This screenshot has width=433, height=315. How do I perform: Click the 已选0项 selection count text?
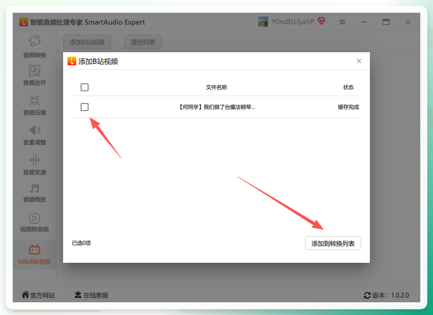[x=81, y=243]
